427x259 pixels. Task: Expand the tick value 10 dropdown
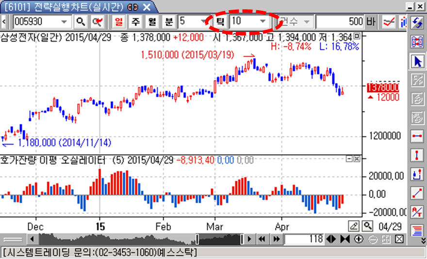pos(263,21)
